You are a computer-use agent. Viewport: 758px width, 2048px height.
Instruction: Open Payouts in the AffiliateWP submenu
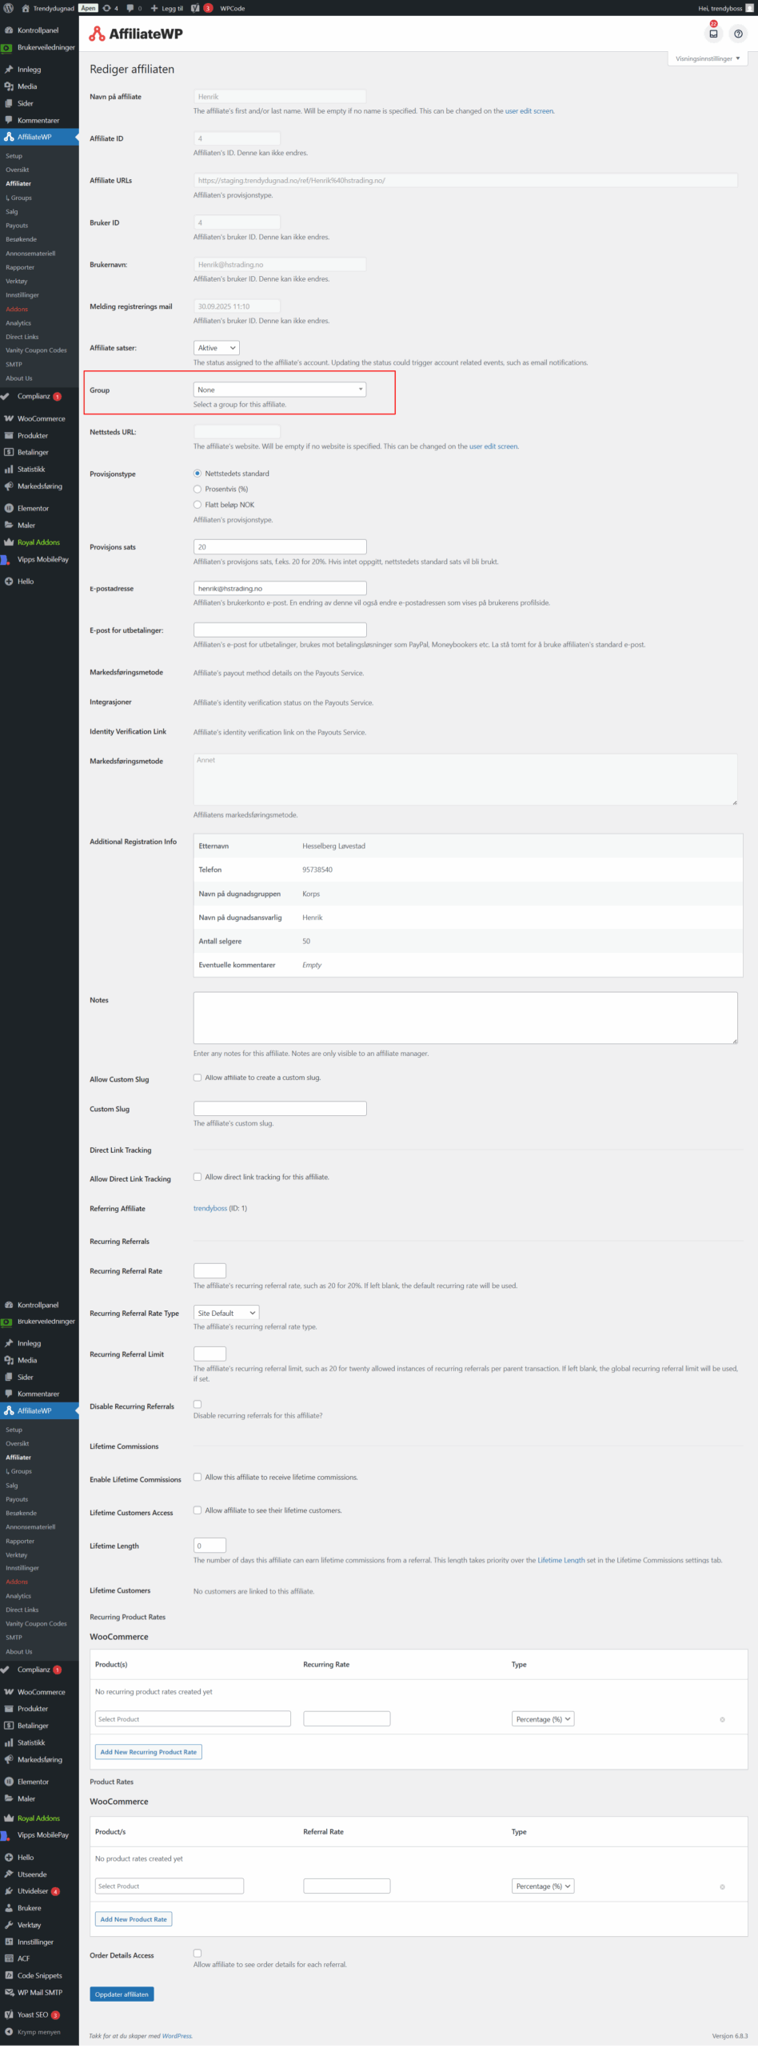[x=17, y=226]
